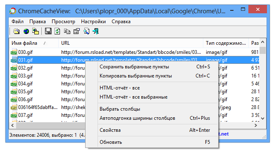Click the GIF file icon of 030.gif

[14, 52]
